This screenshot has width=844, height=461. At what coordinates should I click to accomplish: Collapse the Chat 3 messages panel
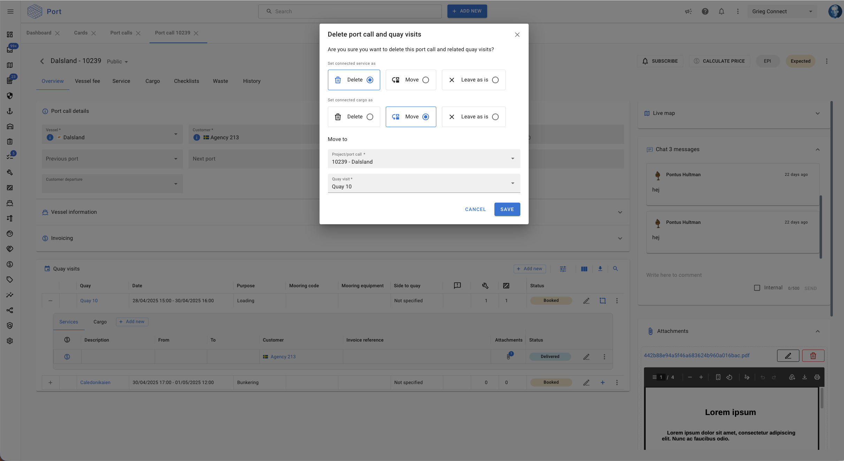pyautogui.click(x=818, y=149)
